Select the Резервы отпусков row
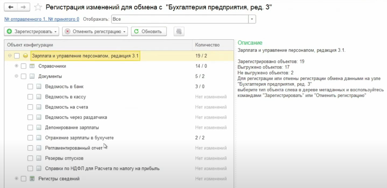This screenshot has height=188, width=387. [x=119, y=158]
